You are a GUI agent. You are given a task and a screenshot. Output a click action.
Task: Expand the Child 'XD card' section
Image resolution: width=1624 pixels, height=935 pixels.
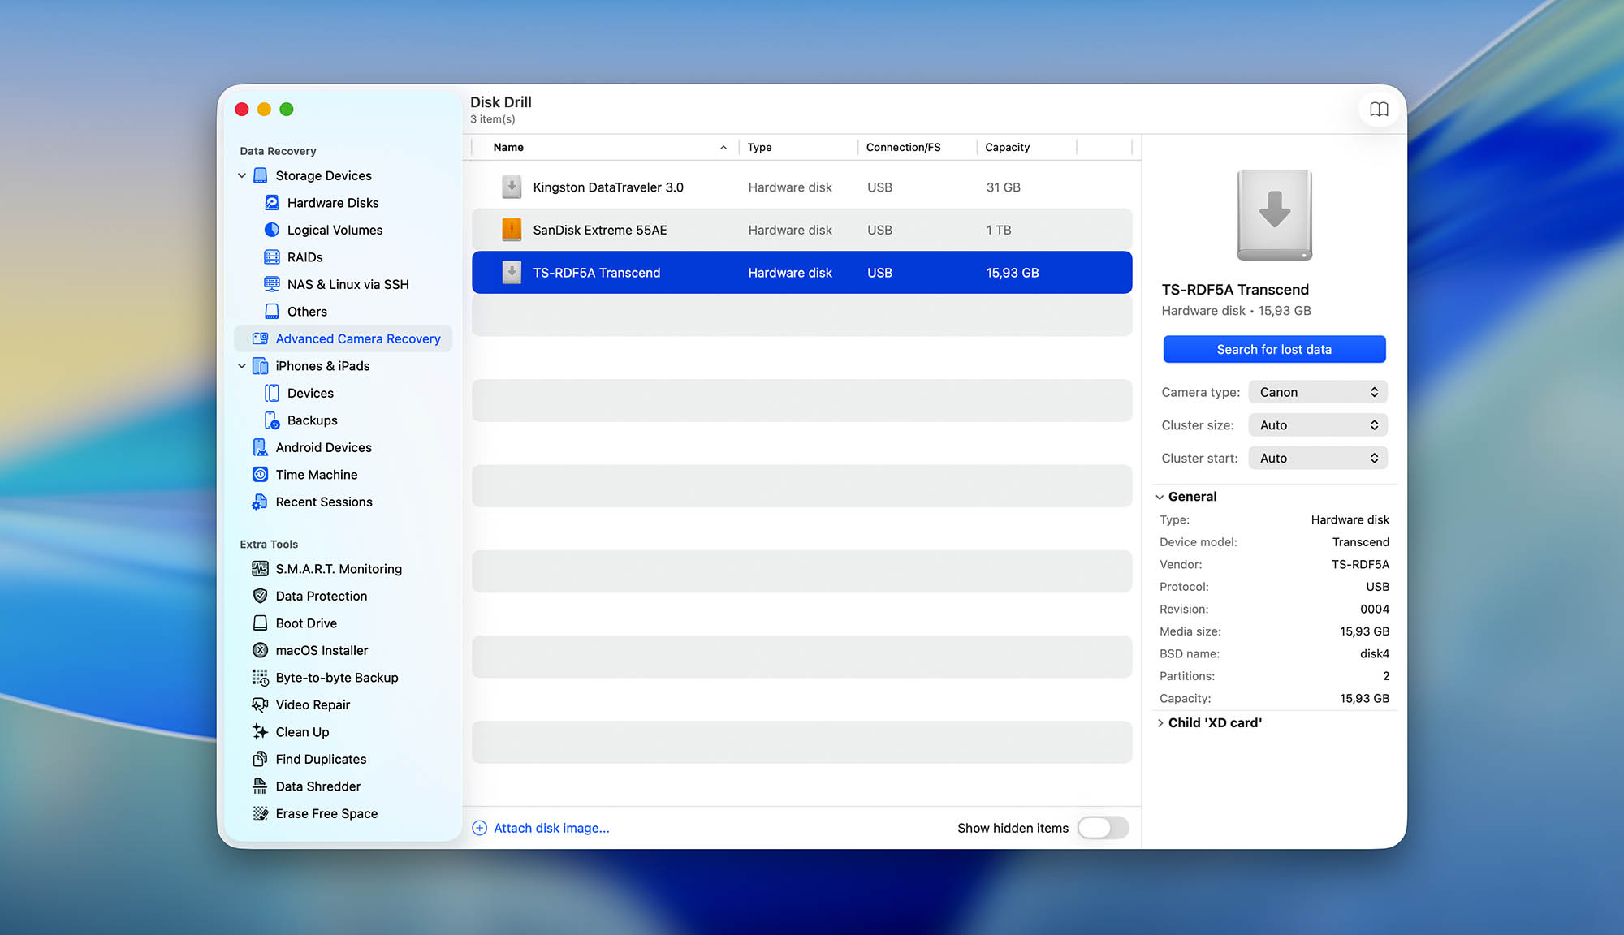pos(1160,722)
